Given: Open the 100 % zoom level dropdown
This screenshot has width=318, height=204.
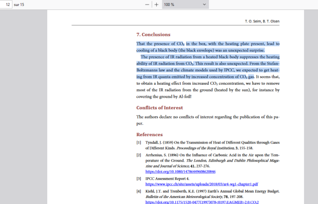Looking at the screenshot, I should 185,4.
